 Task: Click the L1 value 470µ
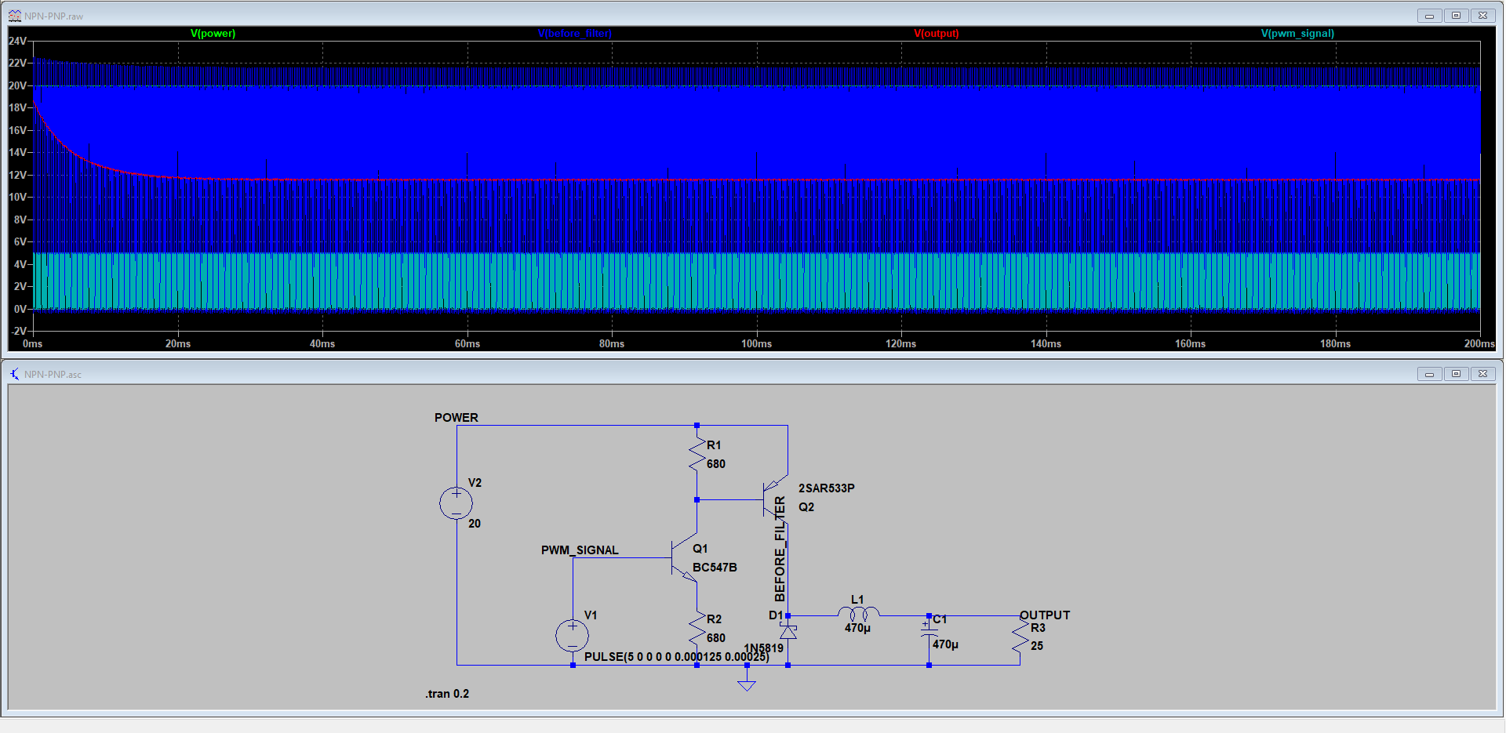pos(857,628)
